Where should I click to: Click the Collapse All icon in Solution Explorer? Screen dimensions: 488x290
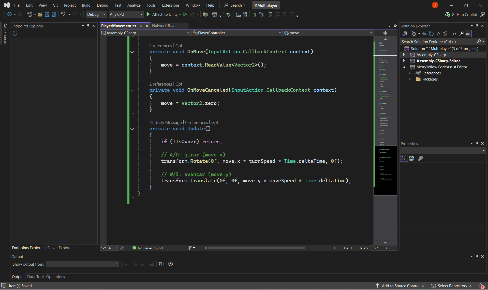(438, 34)
